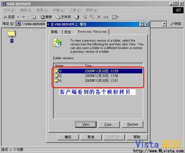The height and width of the screenshot is (153, 185).
Task: Open the Search (搜索) toolbar button
Action: (46, 17)
